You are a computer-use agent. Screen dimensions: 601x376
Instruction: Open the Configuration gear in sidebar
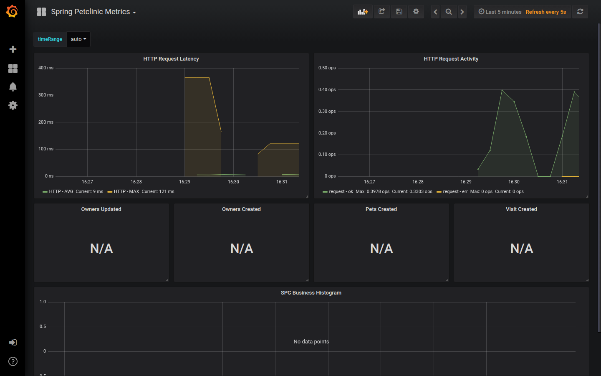coord(13,105)
